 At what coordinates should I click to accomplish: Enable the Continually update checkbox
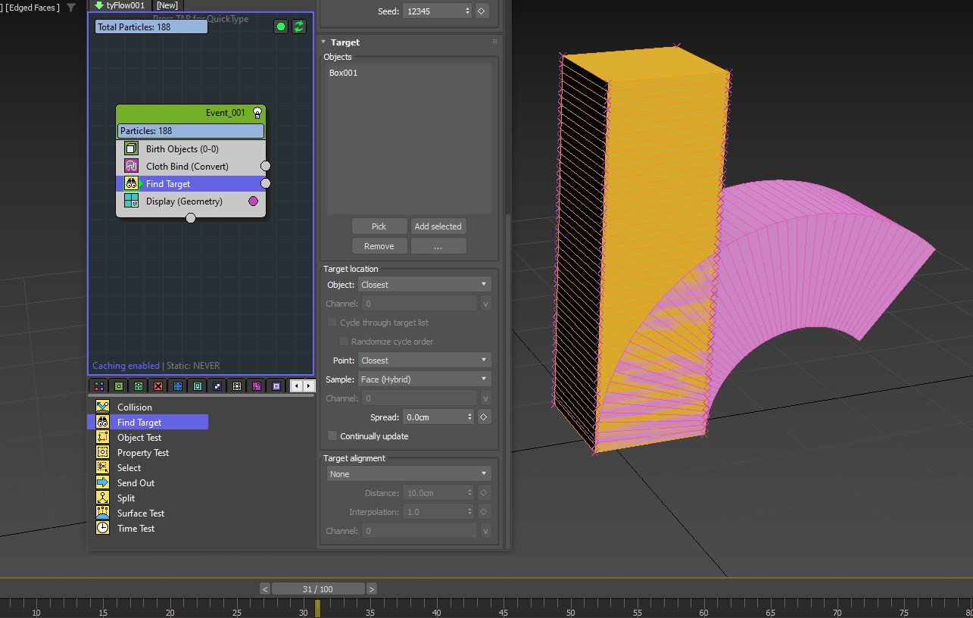332,436
